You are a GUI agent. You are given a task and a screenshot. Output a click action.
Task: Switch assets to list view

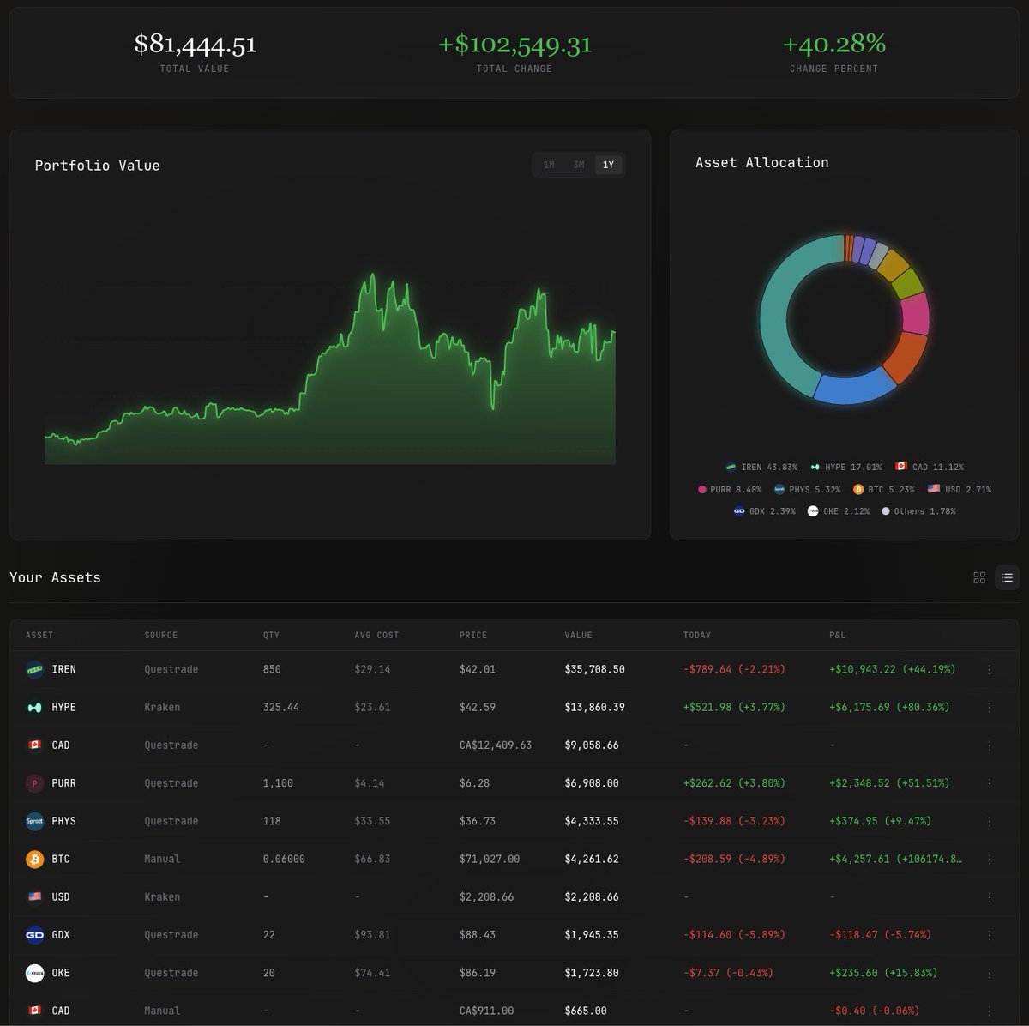(x=1008, y=578)
